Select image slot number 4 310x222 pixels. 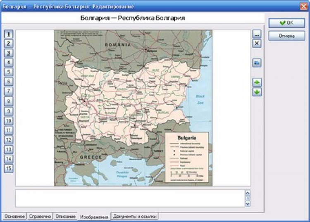9,63
